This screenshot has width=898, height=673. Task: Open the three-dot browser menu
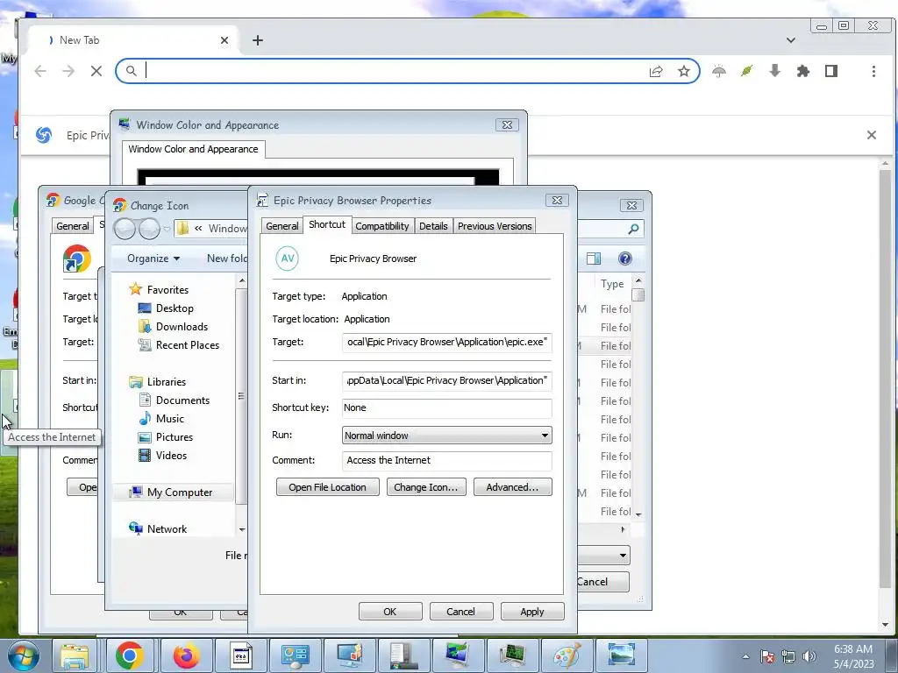(873, 71)
